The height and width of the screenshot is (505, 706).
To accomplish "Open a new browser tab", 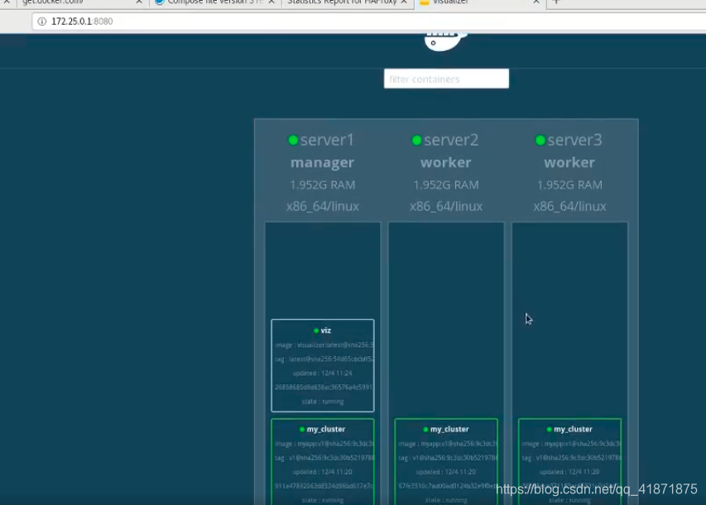I will tap(555, 2).
